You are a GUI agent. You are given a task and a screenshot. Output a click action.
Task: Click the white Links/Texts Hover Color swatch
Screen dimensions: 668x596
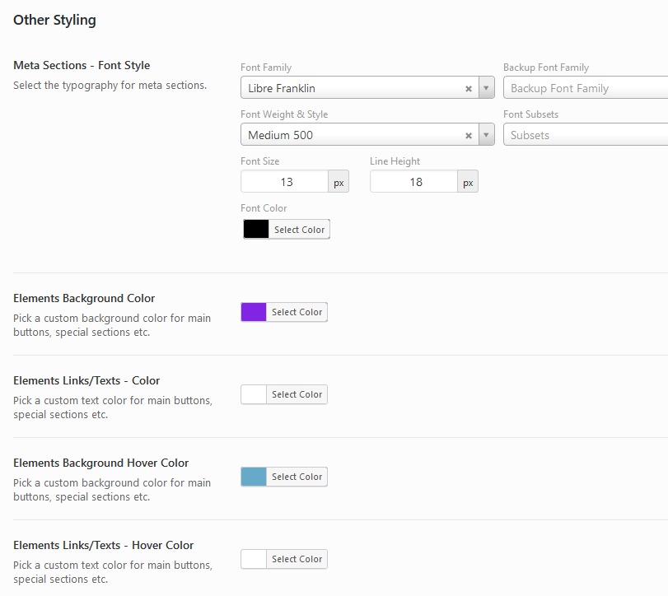click(x=254, y=559)
